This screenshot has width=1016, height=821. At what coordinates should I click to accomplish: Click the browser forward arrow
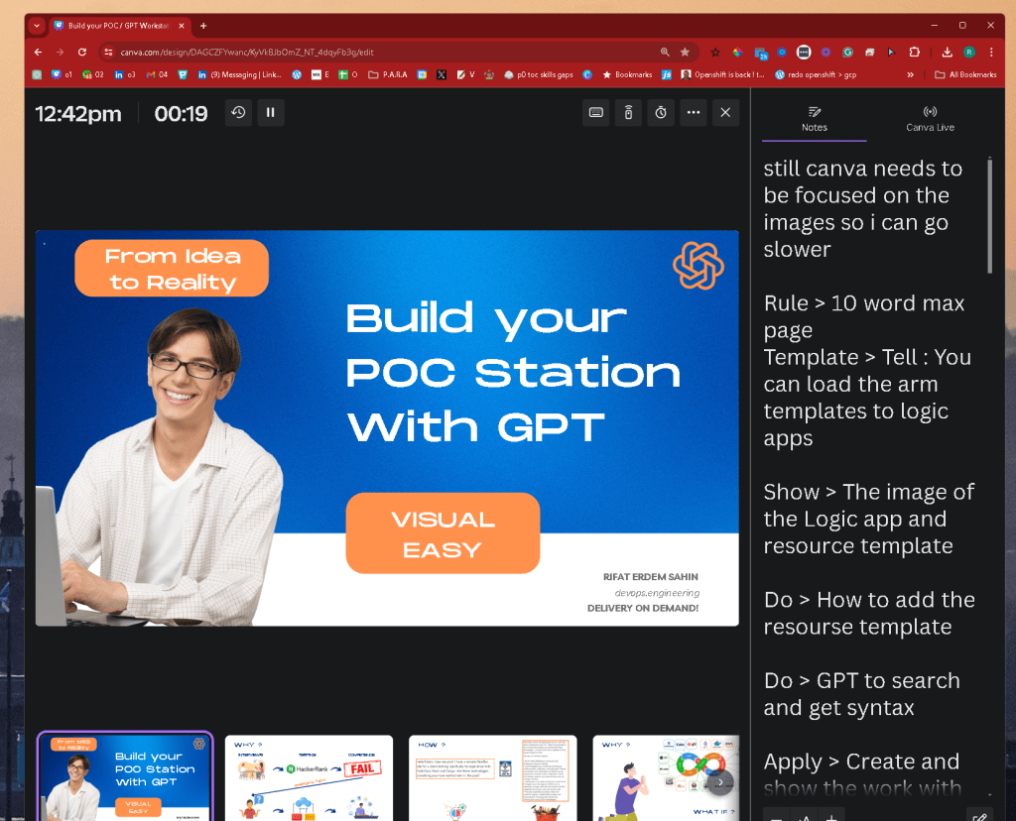[x=60, y=52]
